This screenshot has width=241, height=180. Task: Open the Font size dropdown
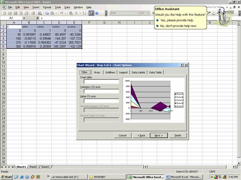[x=148, y=13]
